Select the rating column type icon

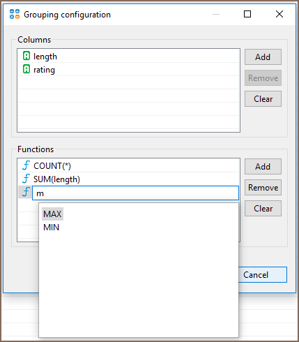[26, 69]
